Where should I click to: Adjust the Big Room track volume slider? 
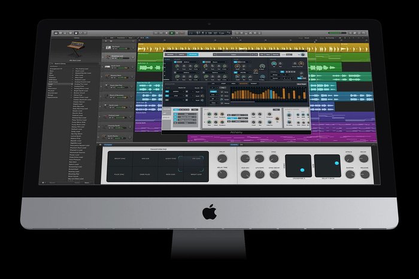[123, 49]
